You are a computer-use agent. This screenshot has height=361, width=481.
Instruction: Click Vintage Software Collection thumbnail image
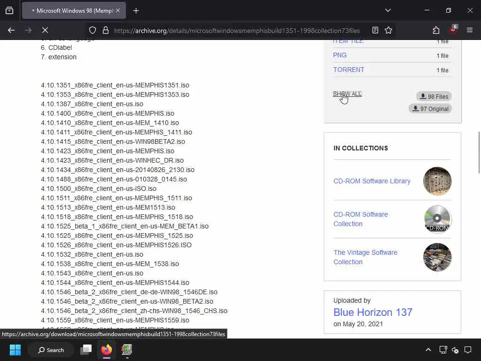437,257
